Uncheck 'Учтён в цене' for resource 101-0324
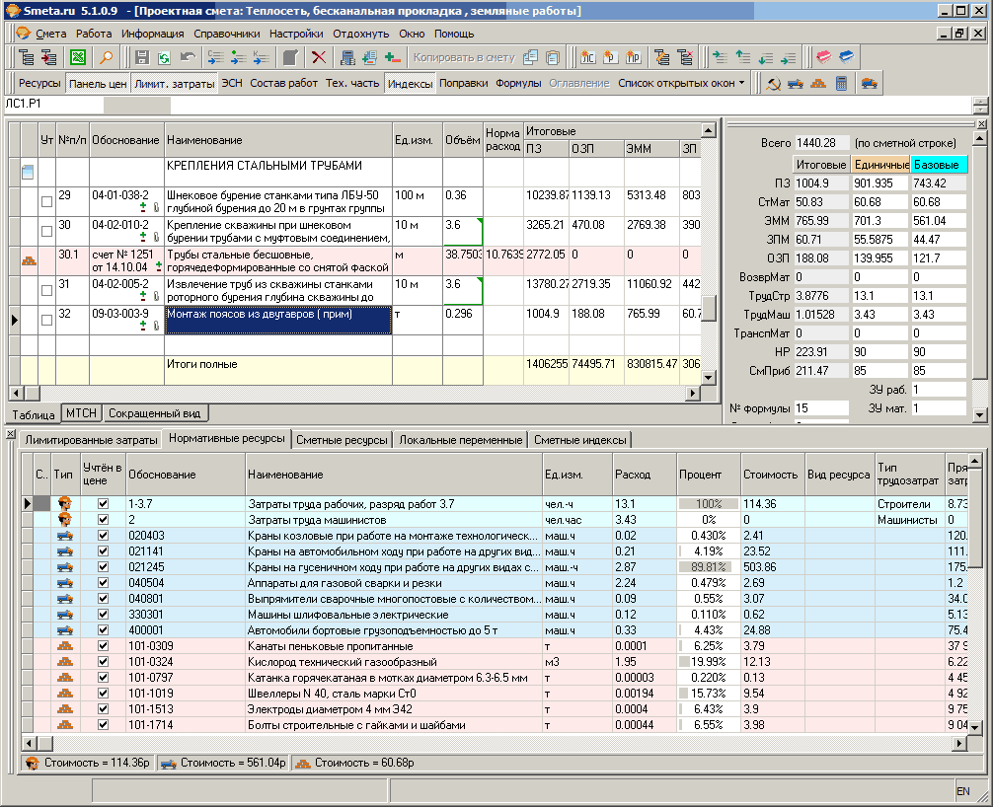 coord(104,662)
